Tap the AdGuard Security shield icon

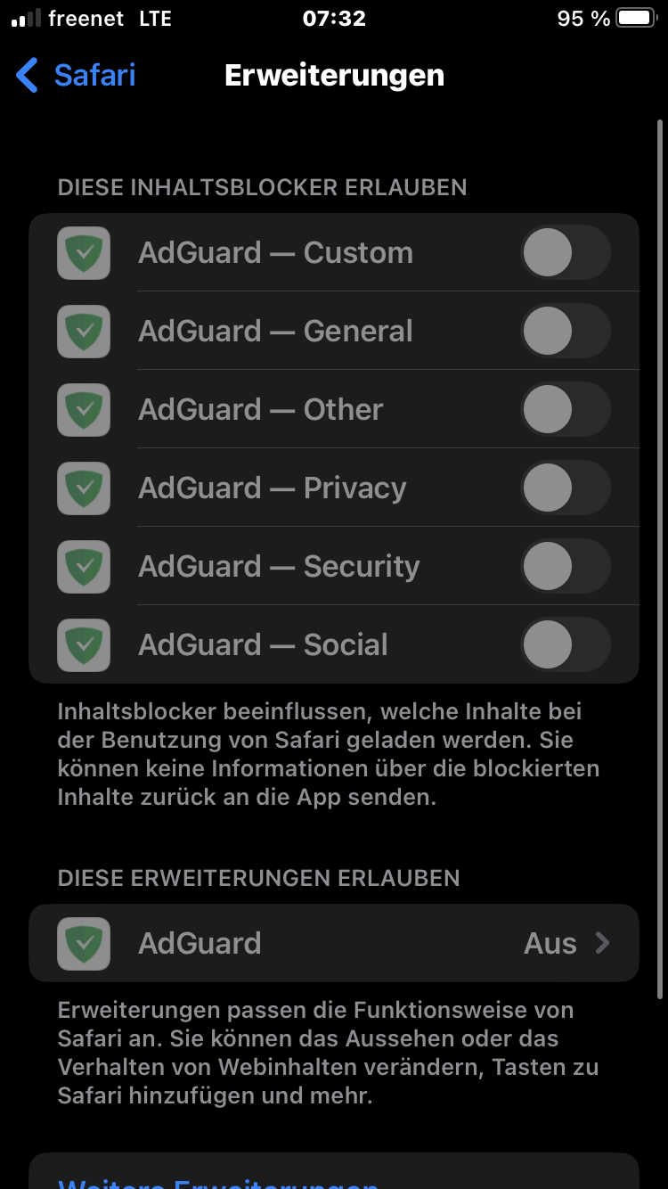click(84, 567)
